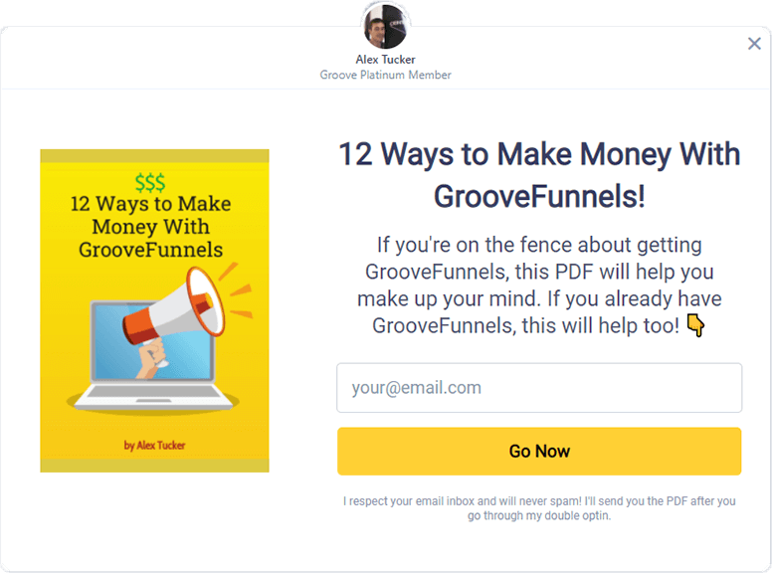The width and height of the screenshot is (772, 573).
Task: Click the Groove Platinum Member subtitle
Action: (386, 75)
